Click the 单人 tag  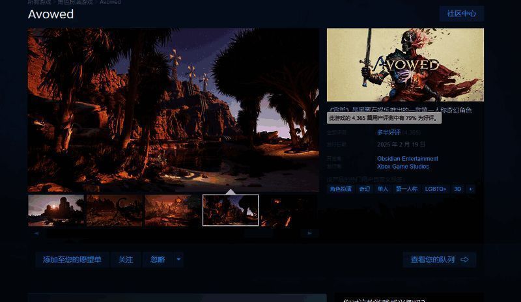click(x=383, y=189)
